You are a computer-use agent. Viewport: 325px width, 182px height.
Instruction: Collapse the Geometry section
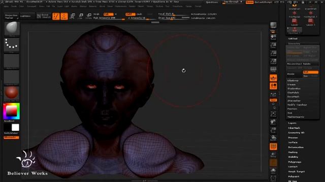click(294, 43)
